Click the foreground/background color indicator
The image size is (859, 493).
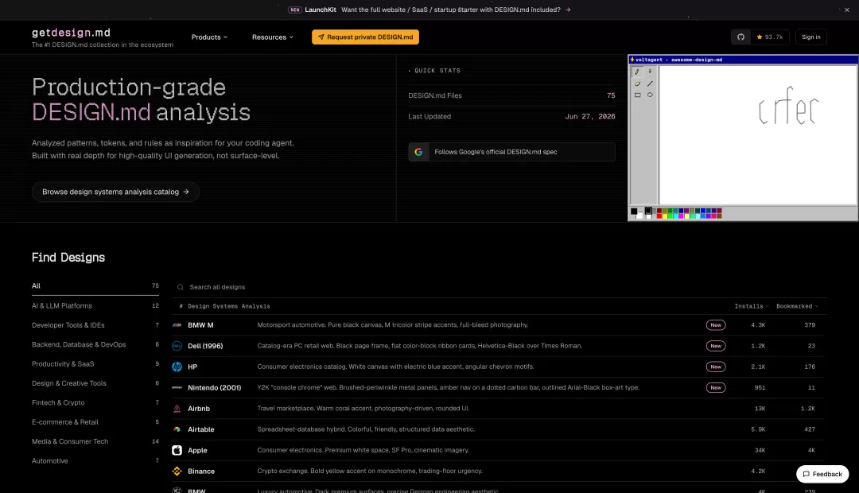[x=636, y=213]
